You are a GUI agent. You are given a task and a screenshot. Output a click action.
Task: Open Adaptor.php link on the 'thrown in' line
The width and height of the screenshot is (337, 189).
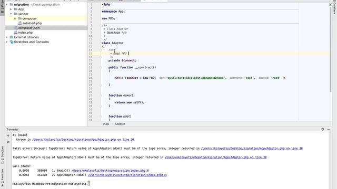(83, 140)
